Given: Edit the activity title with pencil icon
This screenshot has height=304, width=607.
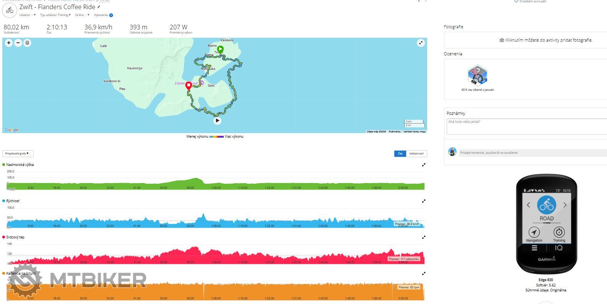Looking at the screenshot, I should click(x=99, y=7).
